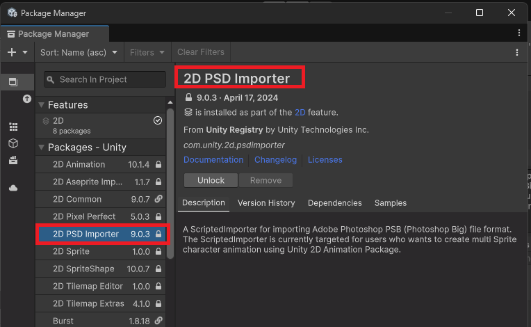Click the scroll up arrow of package list

[x=170, y=102]
